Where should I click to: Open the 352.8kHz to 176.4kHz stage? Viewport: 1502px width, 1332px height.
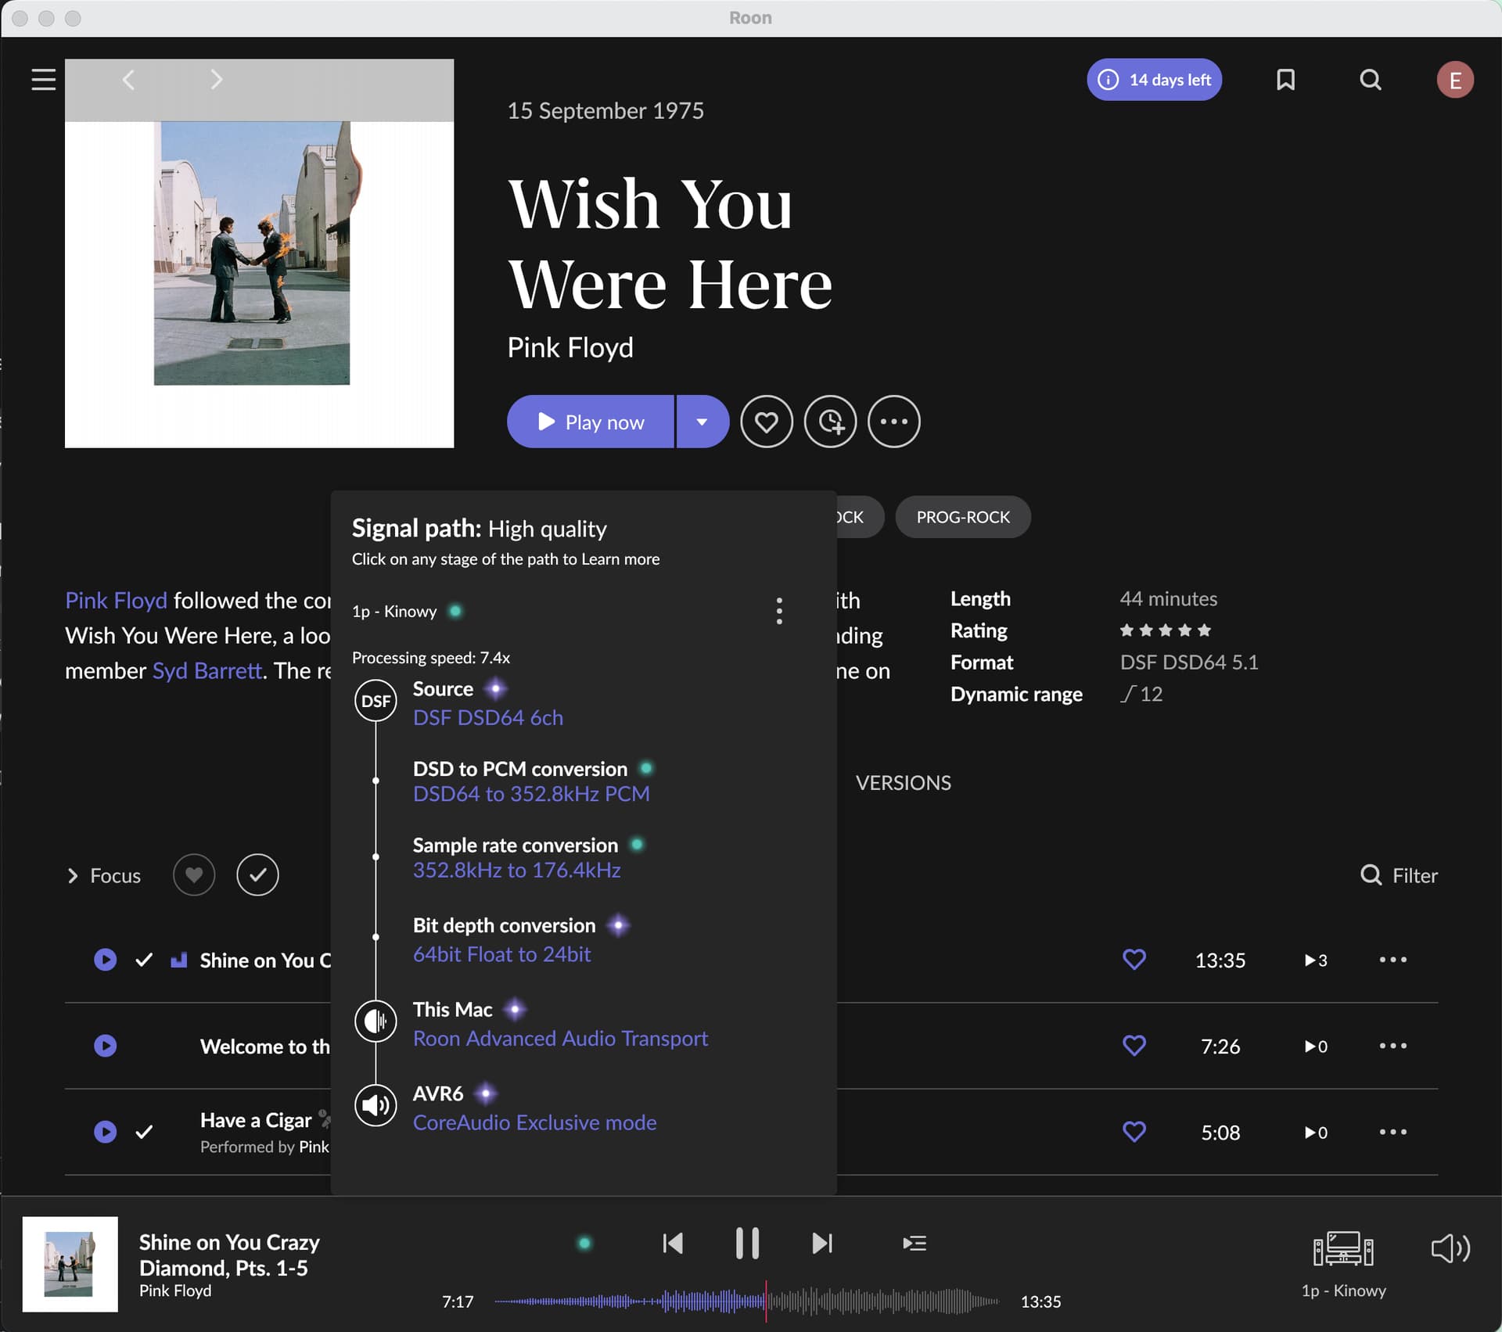516,871
